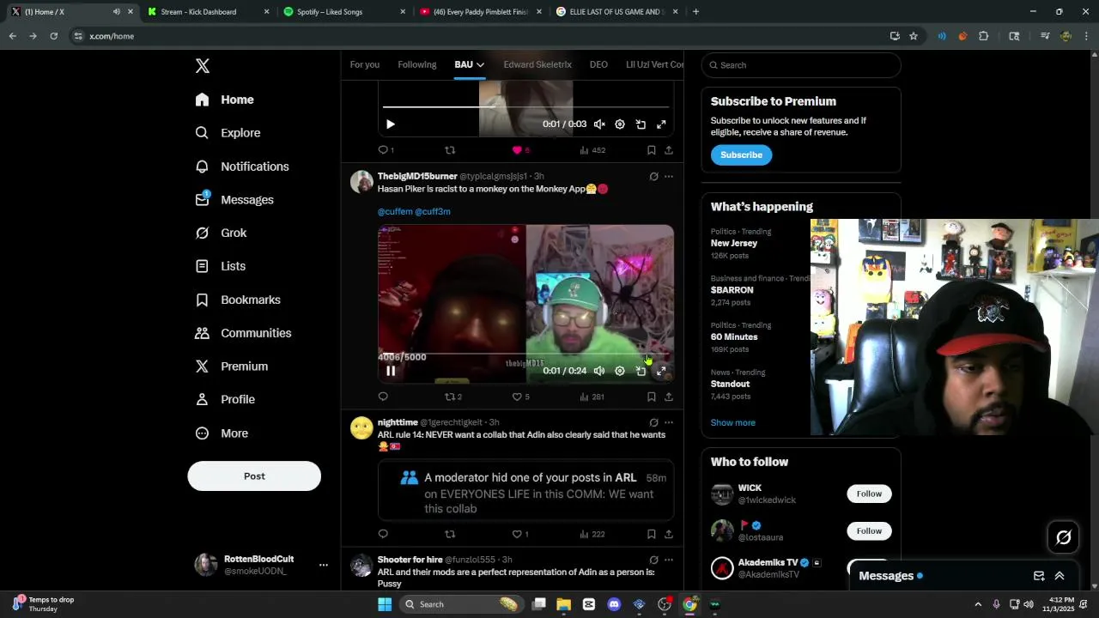The height and width of the screenshot is (618, 1099).
Task: Open more options on TheBigMD15burner post
Action: [x=669, y=177]
